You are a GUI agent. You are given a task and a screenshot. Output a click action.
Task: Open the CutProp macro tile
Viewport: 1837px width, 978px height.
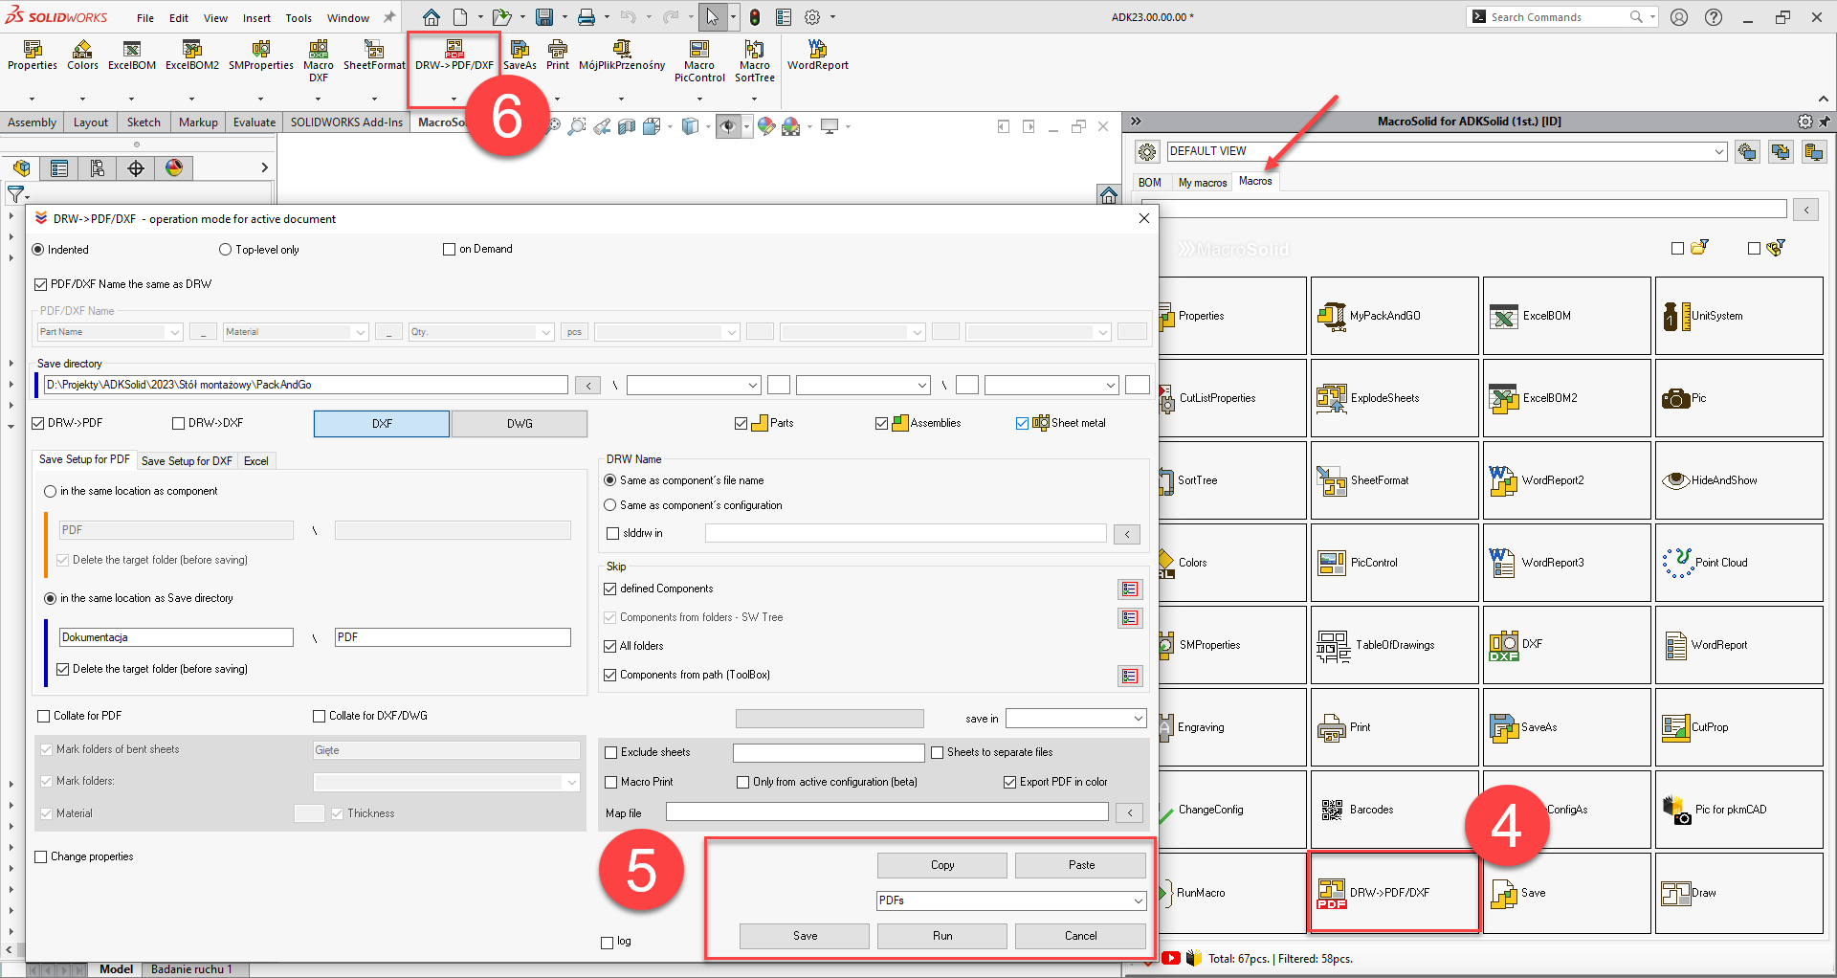(1738, 727)
